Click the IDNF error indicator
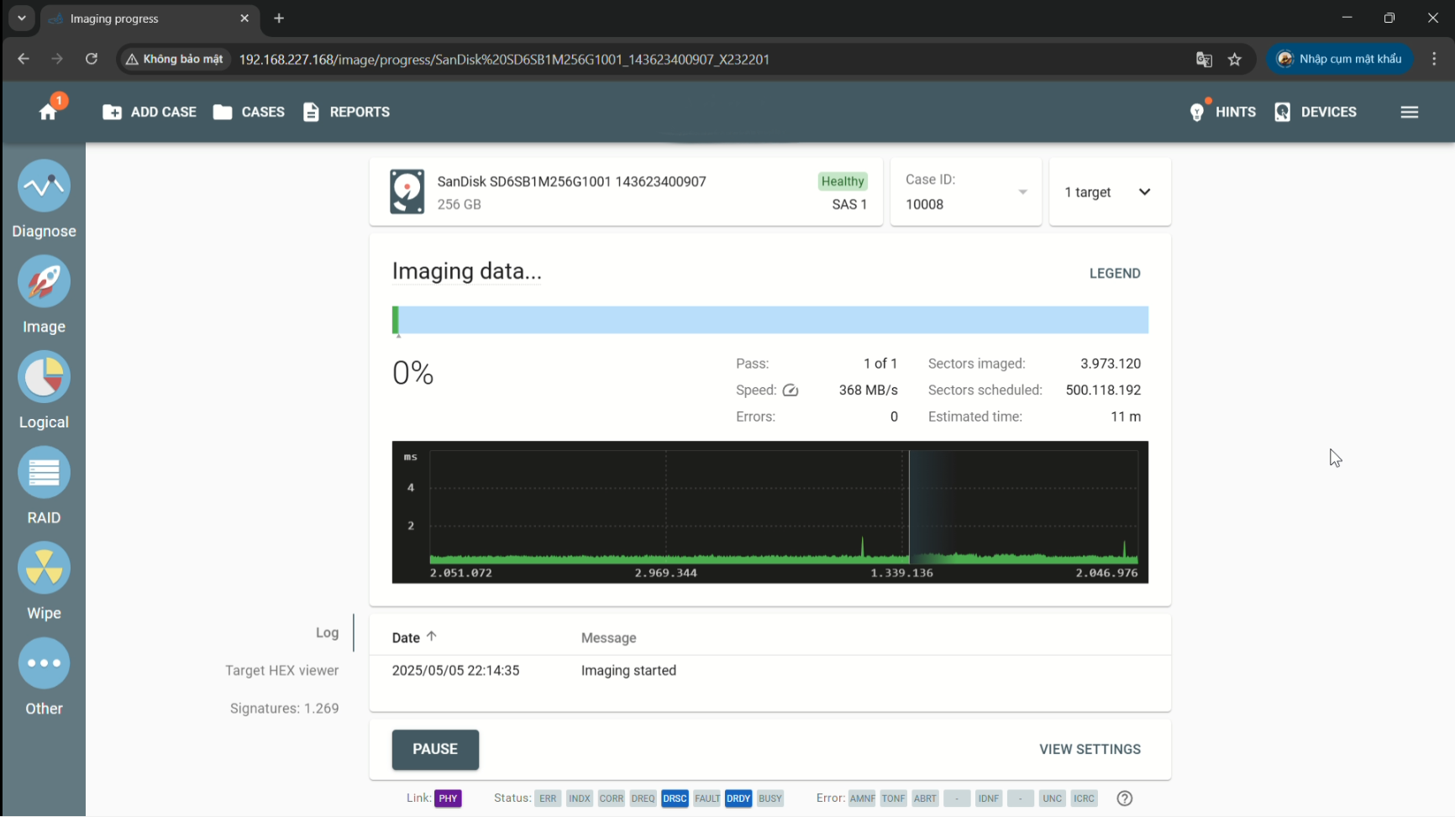 989,799
